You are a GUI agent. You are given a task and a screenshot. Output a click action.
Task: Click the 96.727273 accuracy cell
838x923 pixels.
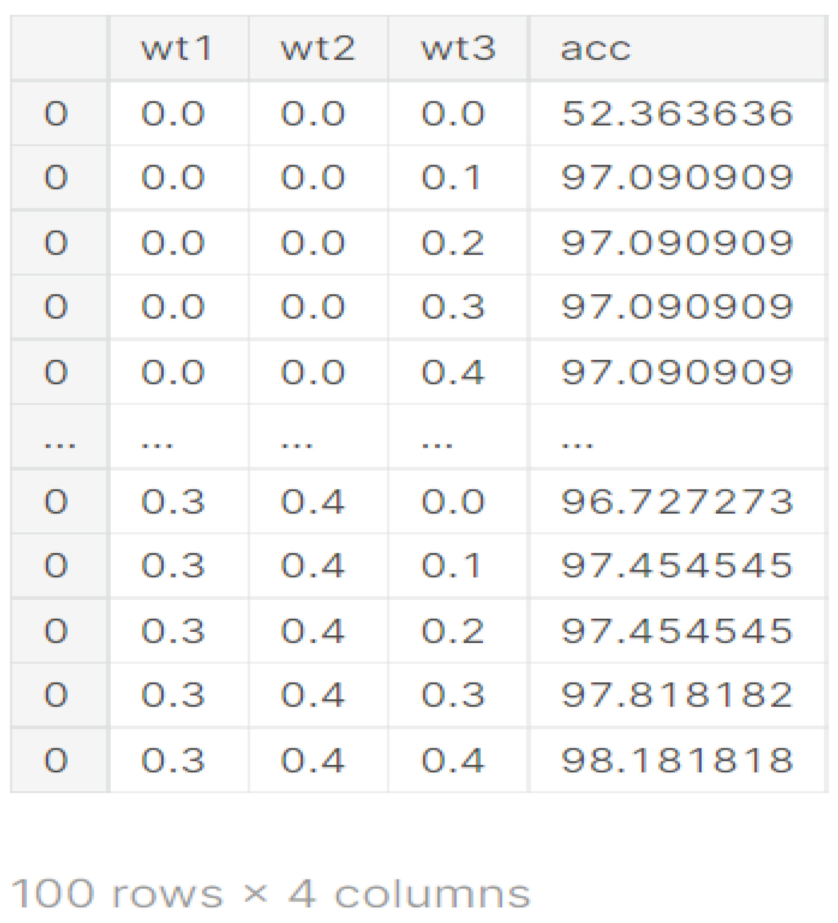tap(677, 501)
